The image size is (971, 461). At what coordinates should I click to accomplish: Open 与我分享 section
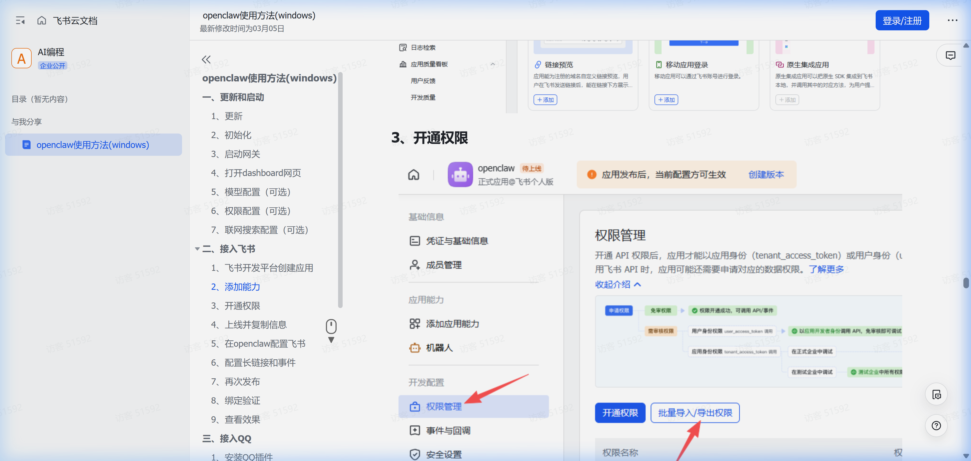pyautogui.click(x=26, y=122)
